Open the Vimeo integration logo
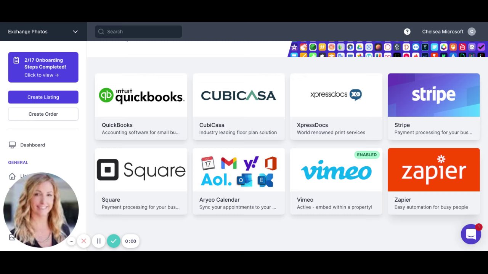 [x=336, y=170]
